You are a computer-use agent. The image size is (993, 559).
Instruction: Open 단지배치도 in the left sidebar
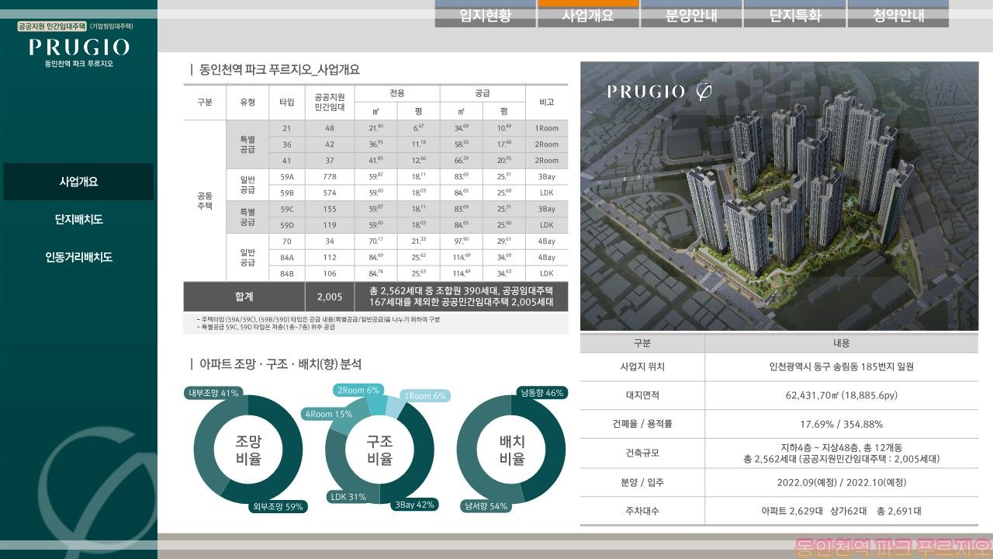pyautogui.click(x=78, y=220)
